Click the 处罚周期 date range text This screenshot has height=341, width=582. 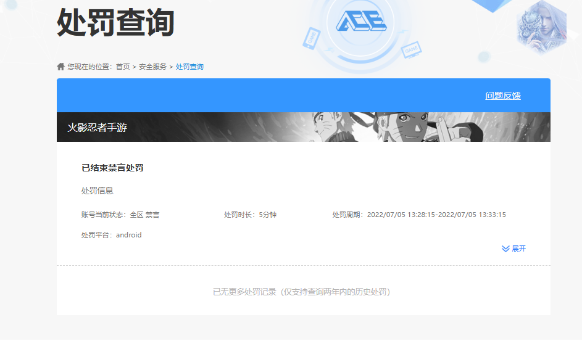(419, 215)
